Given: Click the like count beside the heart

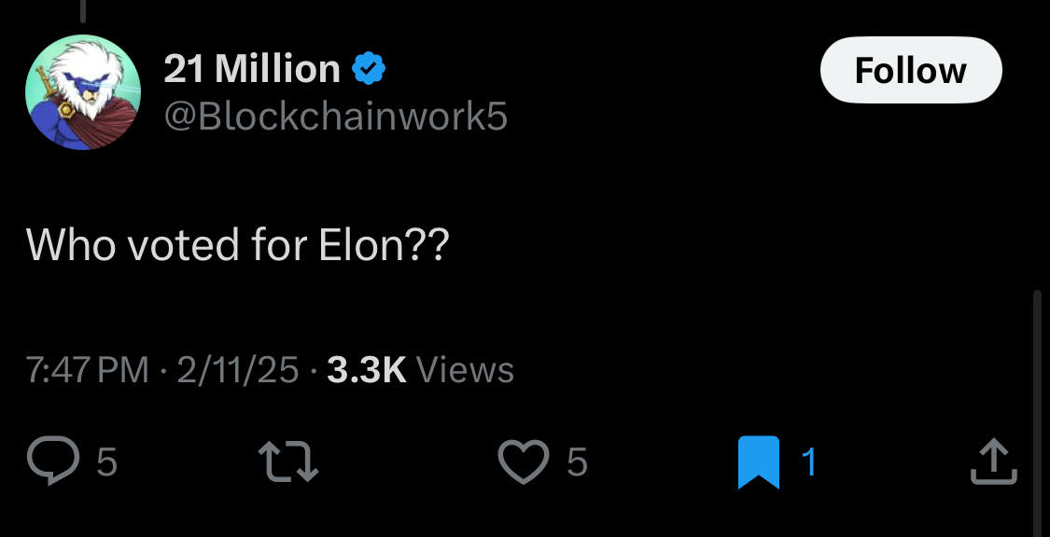Looking at the screenshot, I should pyautogui.click(x=577, y=461).
